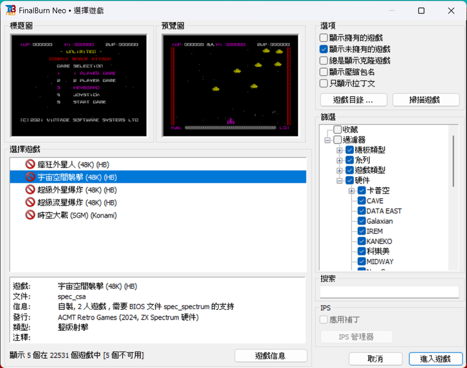Click Galaxian label in filter tree

pyautogui.click(x=380, y=221)
